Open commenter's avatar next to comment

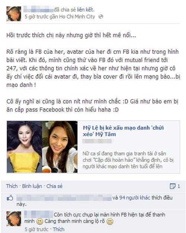pyautogui.click(x=14, y=219)
